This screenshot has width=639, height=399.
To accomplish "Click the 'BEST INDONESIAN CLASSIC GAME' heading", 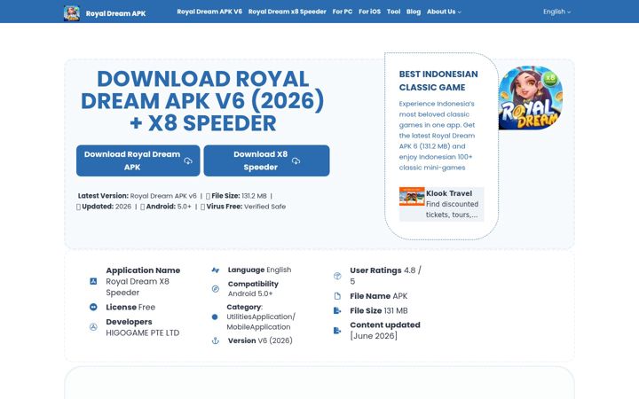I will pos(438,81).
